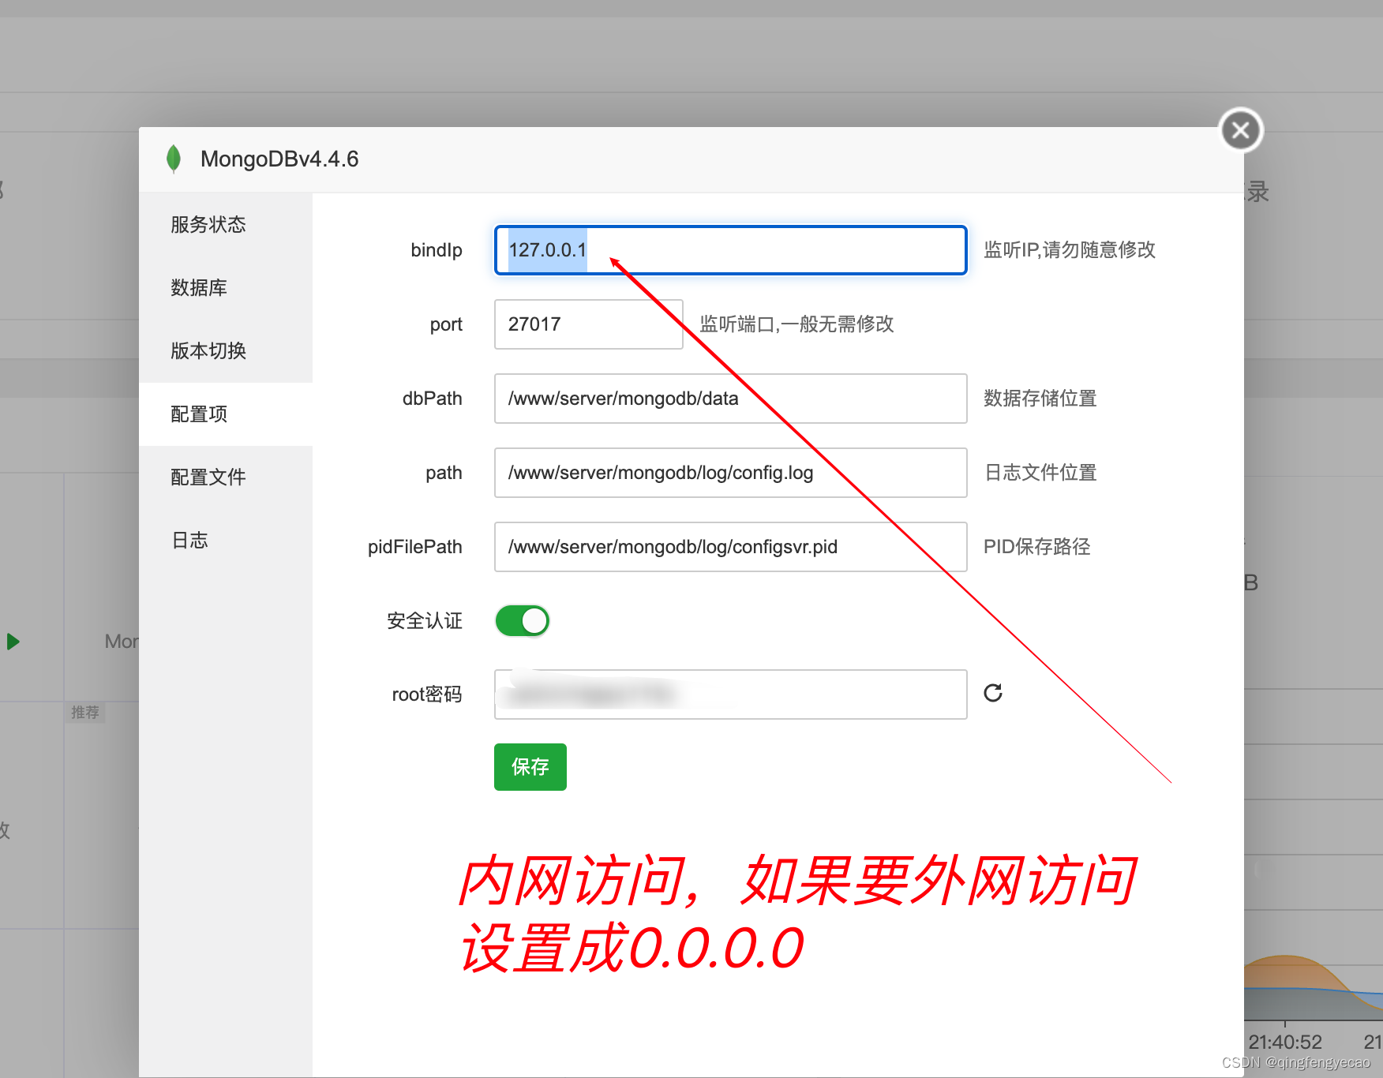Click the MongoDBv4.4.6 title text
This screenshot has height=1078, width=1383.
tap(279, 159)
